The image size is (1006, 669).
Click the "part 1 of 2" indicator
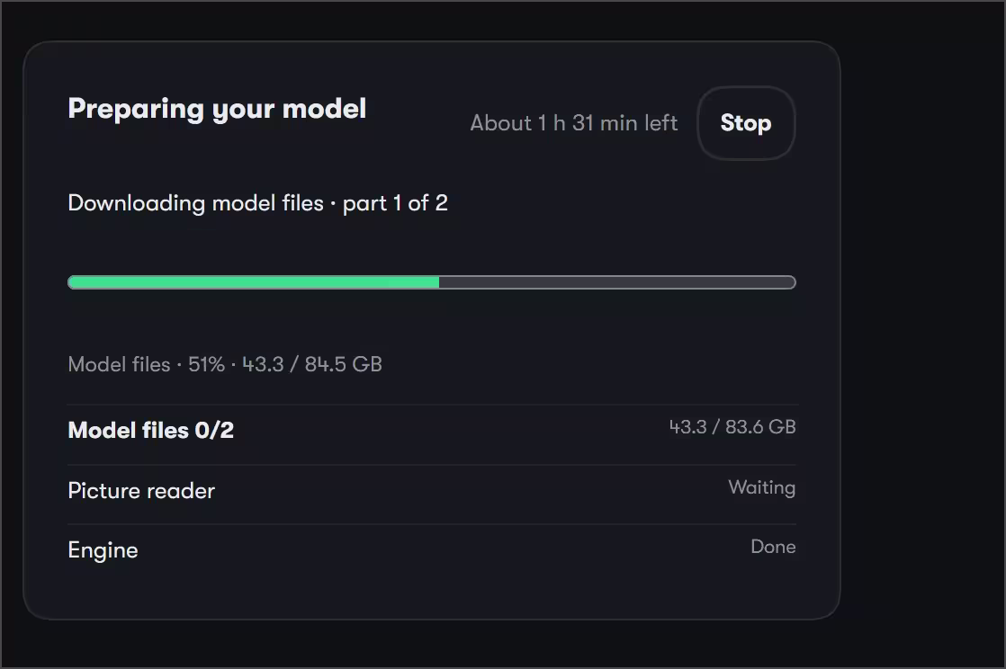click(x=395, y=203)
